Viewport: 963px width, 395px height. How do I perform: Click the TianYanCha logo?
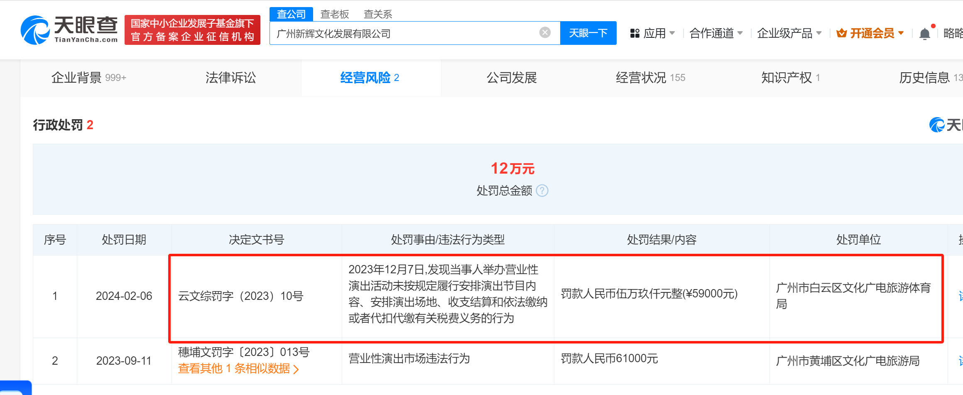(69, 30)
